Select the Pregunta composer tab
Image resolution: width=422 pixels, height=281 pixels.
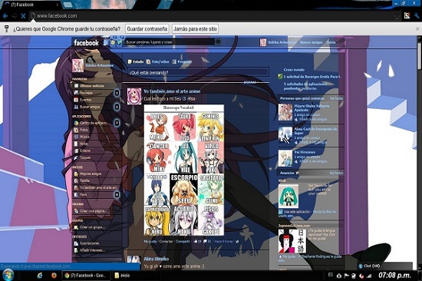coord(182,61)
